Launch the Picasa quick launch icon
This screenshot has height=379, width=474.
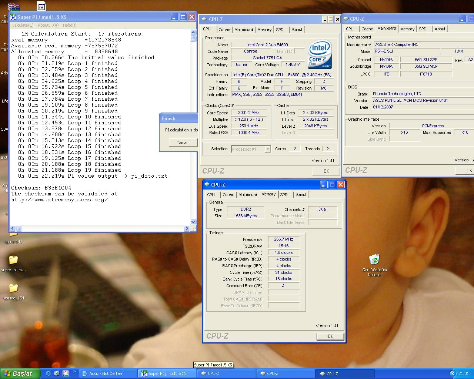(66, 373)
